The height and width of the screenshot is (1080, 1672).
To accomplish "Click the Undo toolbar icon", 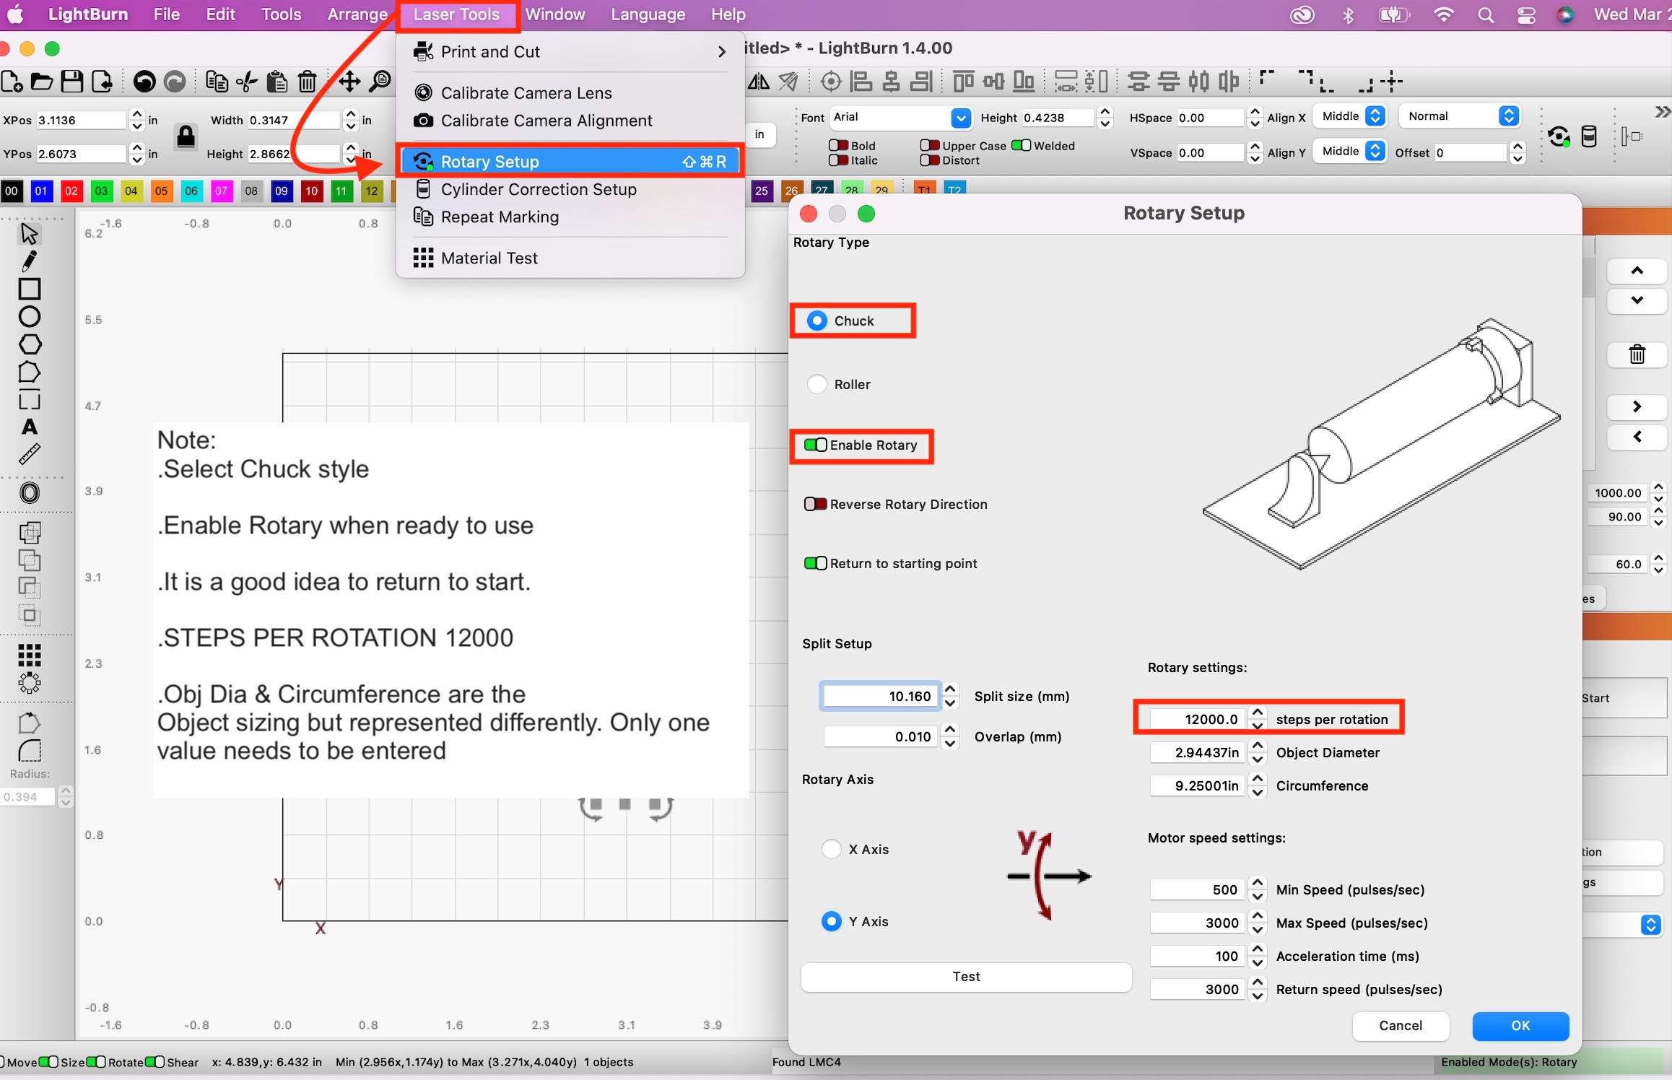I will click(144, 81).
